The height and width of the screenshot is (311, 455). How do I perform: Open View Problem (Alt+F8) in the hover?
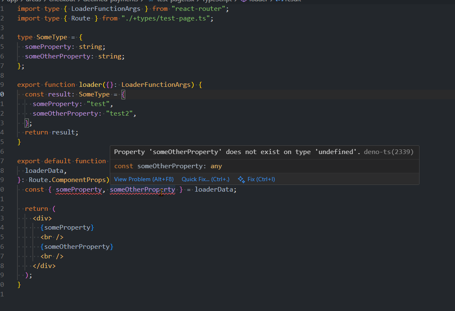point(144,179)
